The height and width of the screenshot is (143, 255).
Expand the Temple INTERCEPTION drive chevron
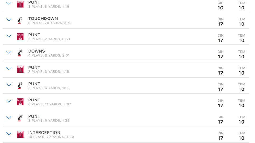[9, 134]
